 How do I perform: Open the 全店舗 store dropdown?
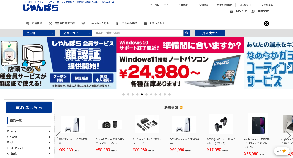pyautogui.click(x=39, y=33)
